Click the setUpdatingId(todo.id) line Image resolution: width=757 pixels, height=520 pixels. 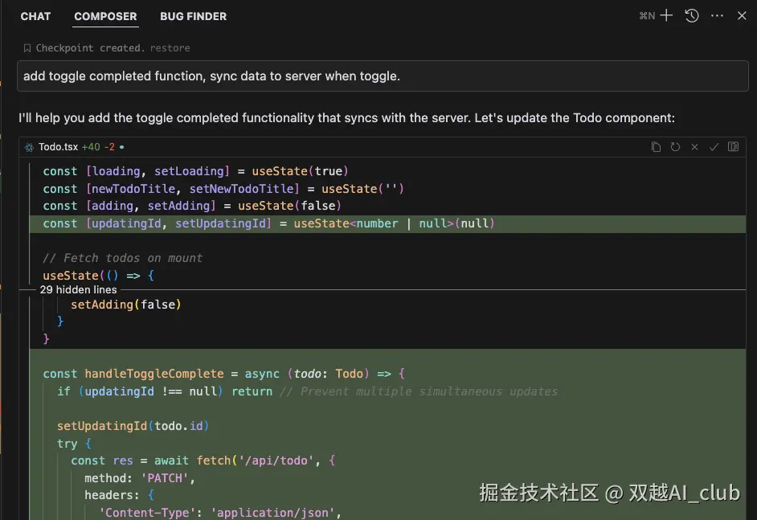(133, 426)
